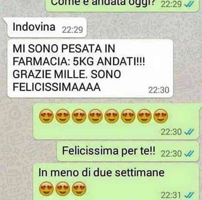Image resolution: width=202 pixels, height=200 pixels.
Task: Click the 'Felicissima per te!!' message
Action: point(128,151)
